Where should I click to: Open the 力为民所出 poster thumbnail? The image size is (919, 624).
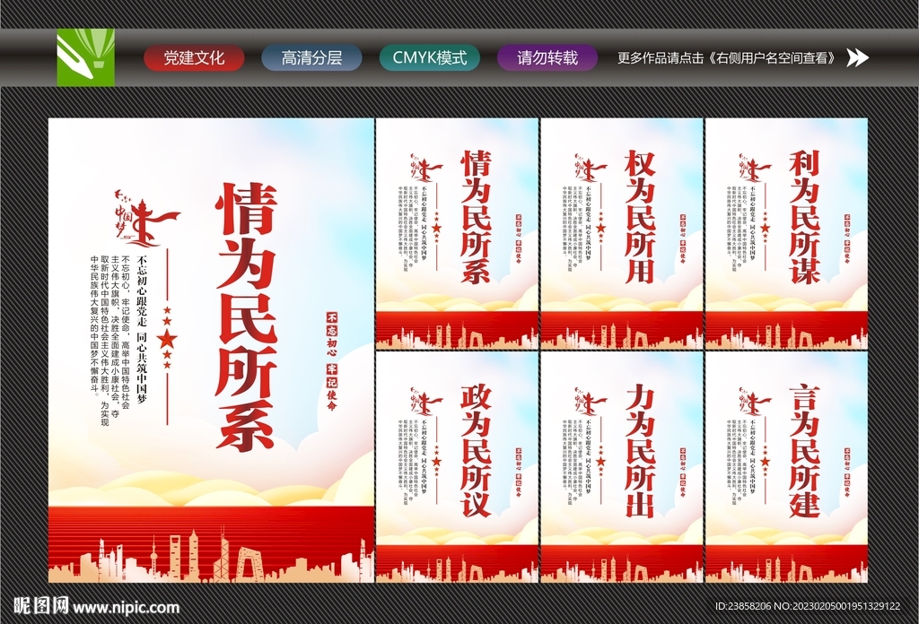point(621,467)
